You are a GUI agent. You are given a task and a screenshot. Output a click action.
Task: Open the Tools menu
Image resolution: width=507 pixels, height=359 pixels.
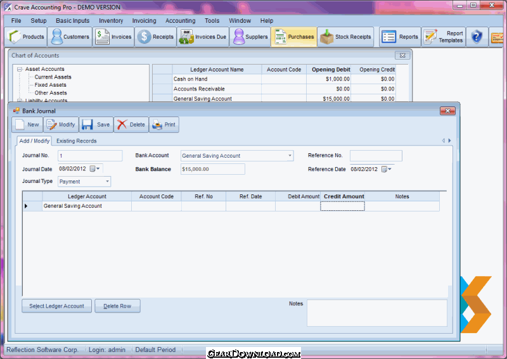[212, 21]
